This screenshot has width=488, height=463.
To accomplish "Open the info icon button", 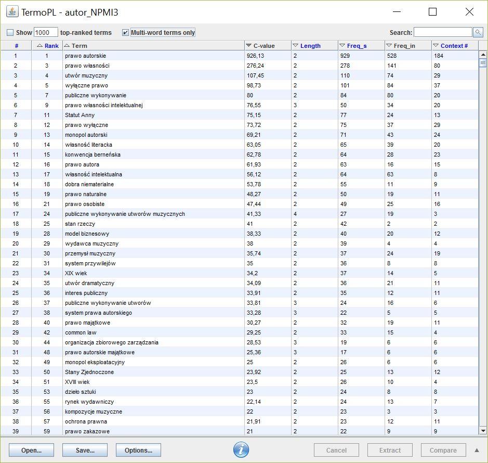I will 241,449.
